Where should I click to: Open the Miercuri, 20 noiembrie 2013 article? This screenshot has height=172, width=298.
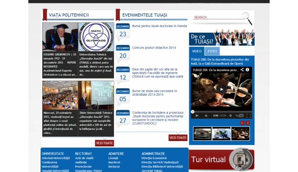tap(60, 123)
